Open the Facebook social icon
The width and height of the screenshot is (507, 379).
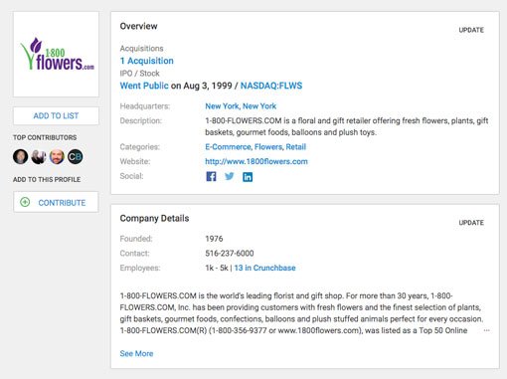coord(211,176)
